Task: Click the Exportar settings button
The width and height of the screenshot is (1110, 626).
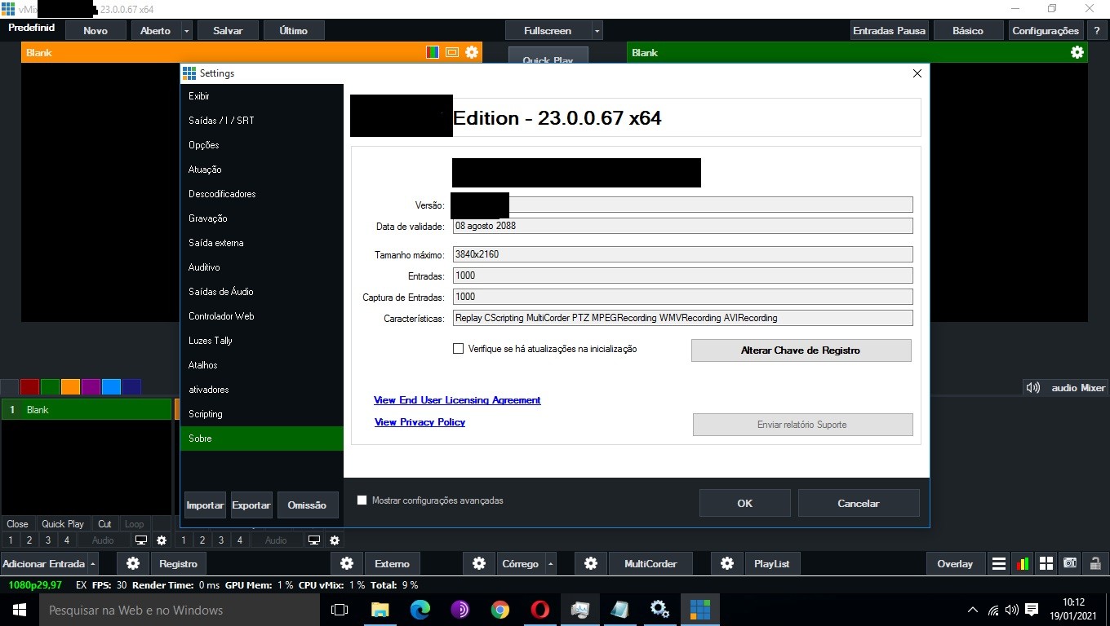Action: coord(251,505)
